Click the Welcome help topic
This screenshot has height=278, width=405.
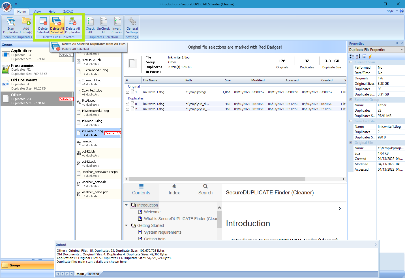(152, 212)
